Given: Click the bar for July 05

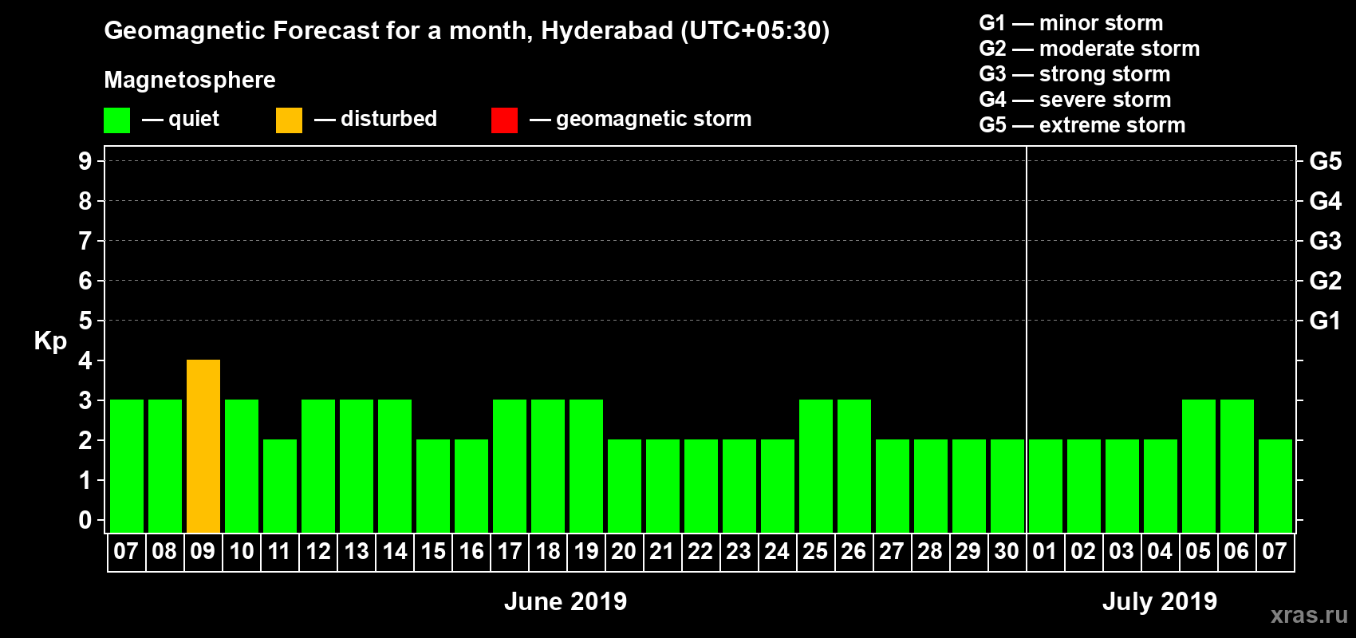Looking at the screenshot, I should 1199,467.
